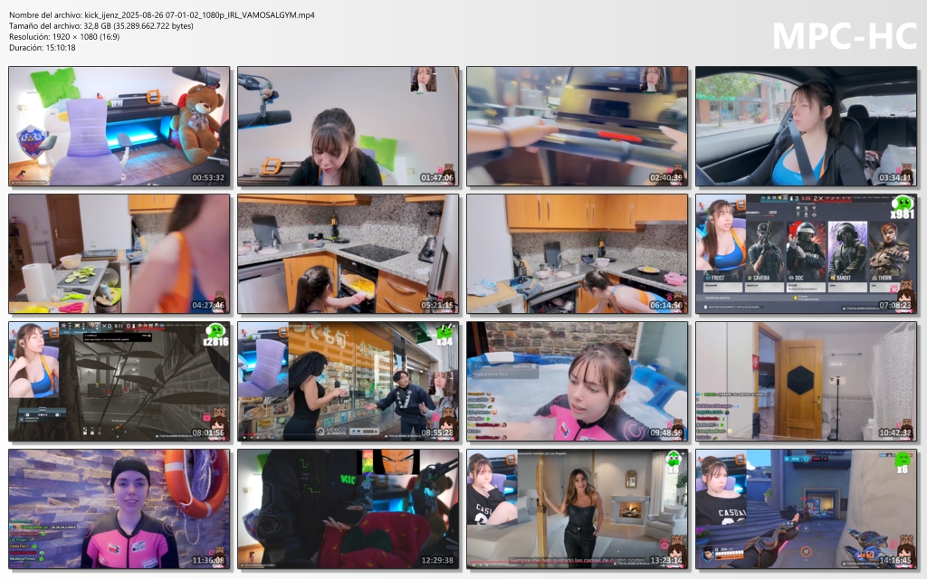
Task: Click the Duración 15:10:18 text line
Action: click(43, 48)
